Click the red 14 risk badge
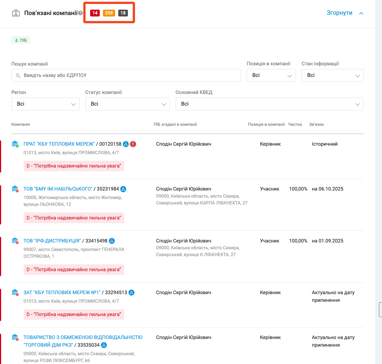Screen dimensions: 382x364 (x=95, y=13)
